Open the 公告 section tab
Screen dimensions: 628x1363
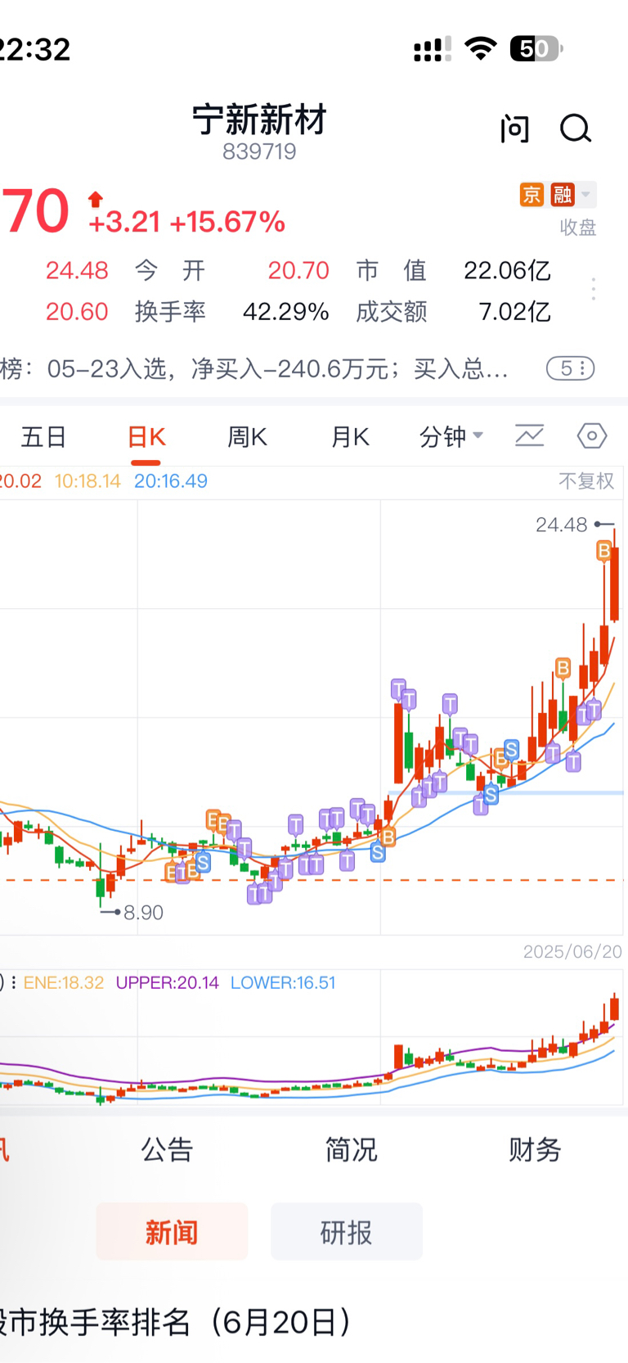coord(167,1150)
